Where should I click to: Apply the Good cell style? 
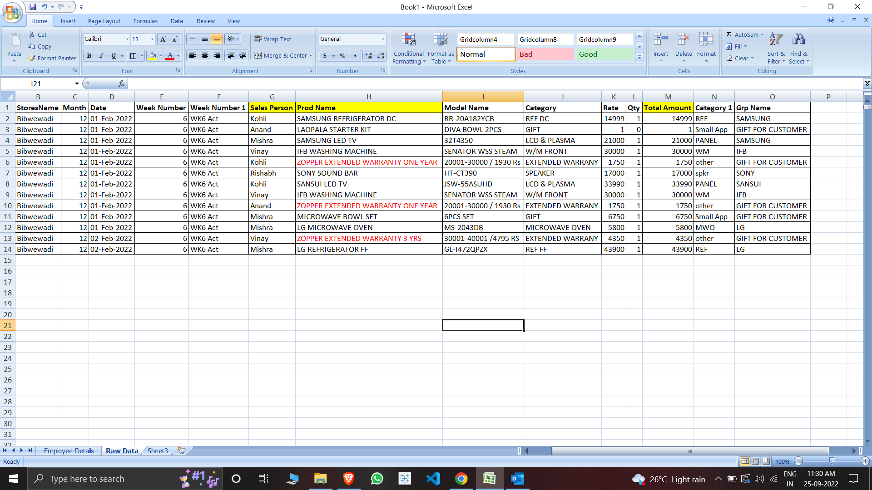pyautogui.click(x=604, y=54)
